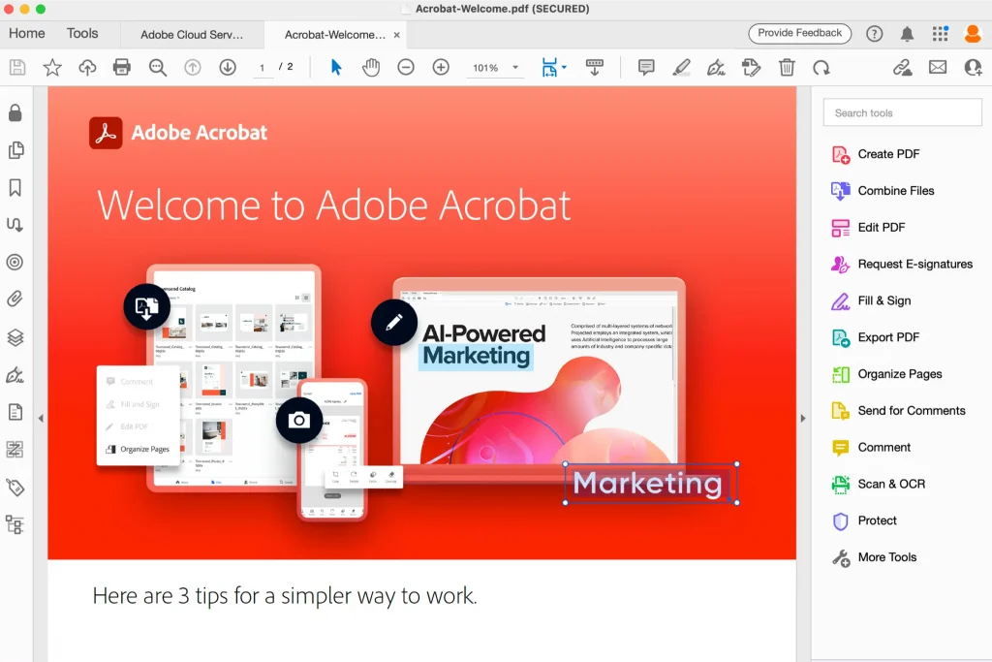Click the trash delete icon

click(x=787, y=67)
